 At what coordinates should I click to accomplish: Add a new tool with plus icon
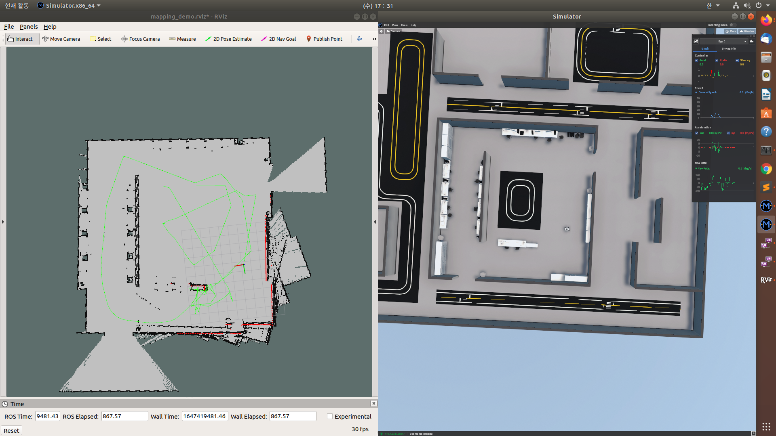[359, 39]
